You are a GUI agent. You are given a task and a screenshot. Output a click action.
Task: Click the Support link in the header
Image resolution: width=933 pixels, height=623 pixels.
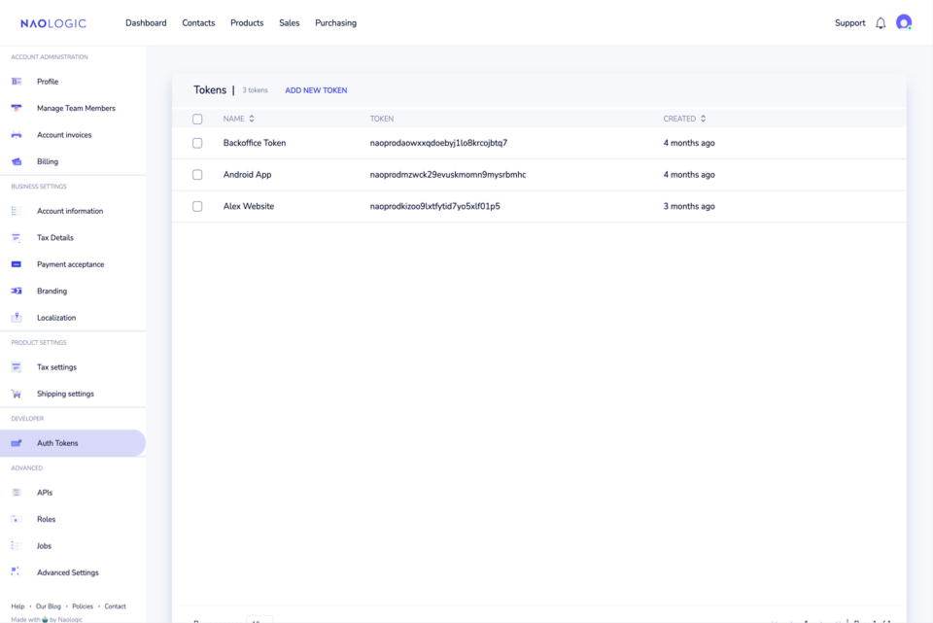(849, 23)
